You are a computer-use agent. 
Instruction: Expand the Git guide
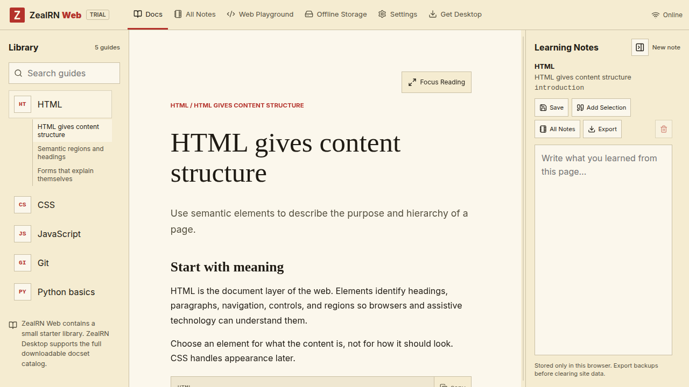click(x=60, y=263)
